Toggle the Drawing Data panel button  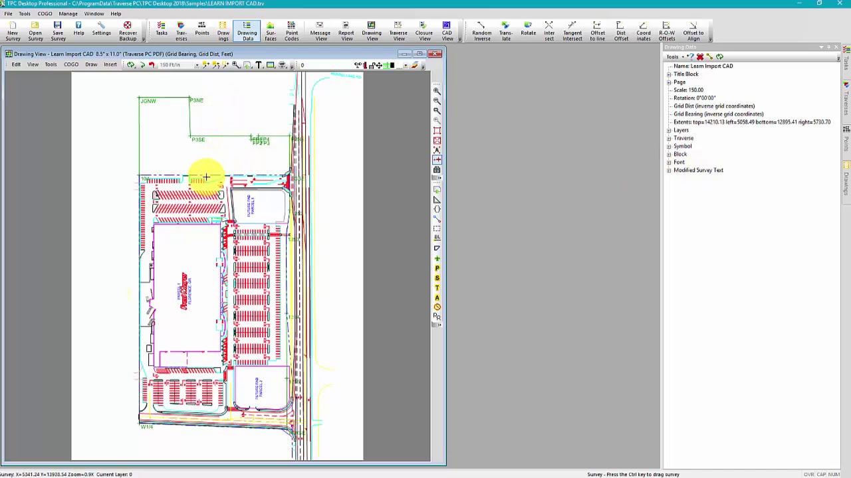[247, 31]
